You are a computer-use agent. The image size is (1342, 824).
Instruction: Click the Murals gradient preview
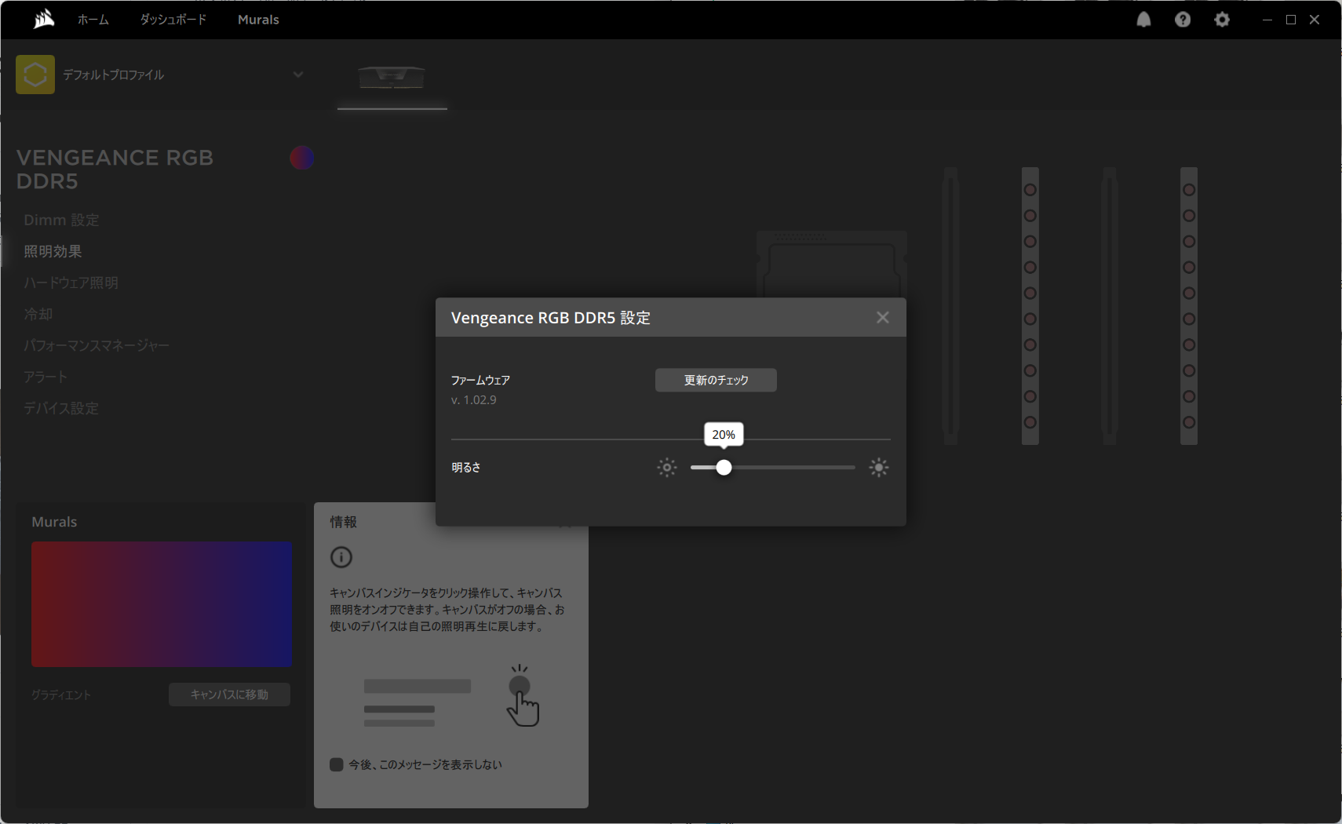(x=162, y=604)
